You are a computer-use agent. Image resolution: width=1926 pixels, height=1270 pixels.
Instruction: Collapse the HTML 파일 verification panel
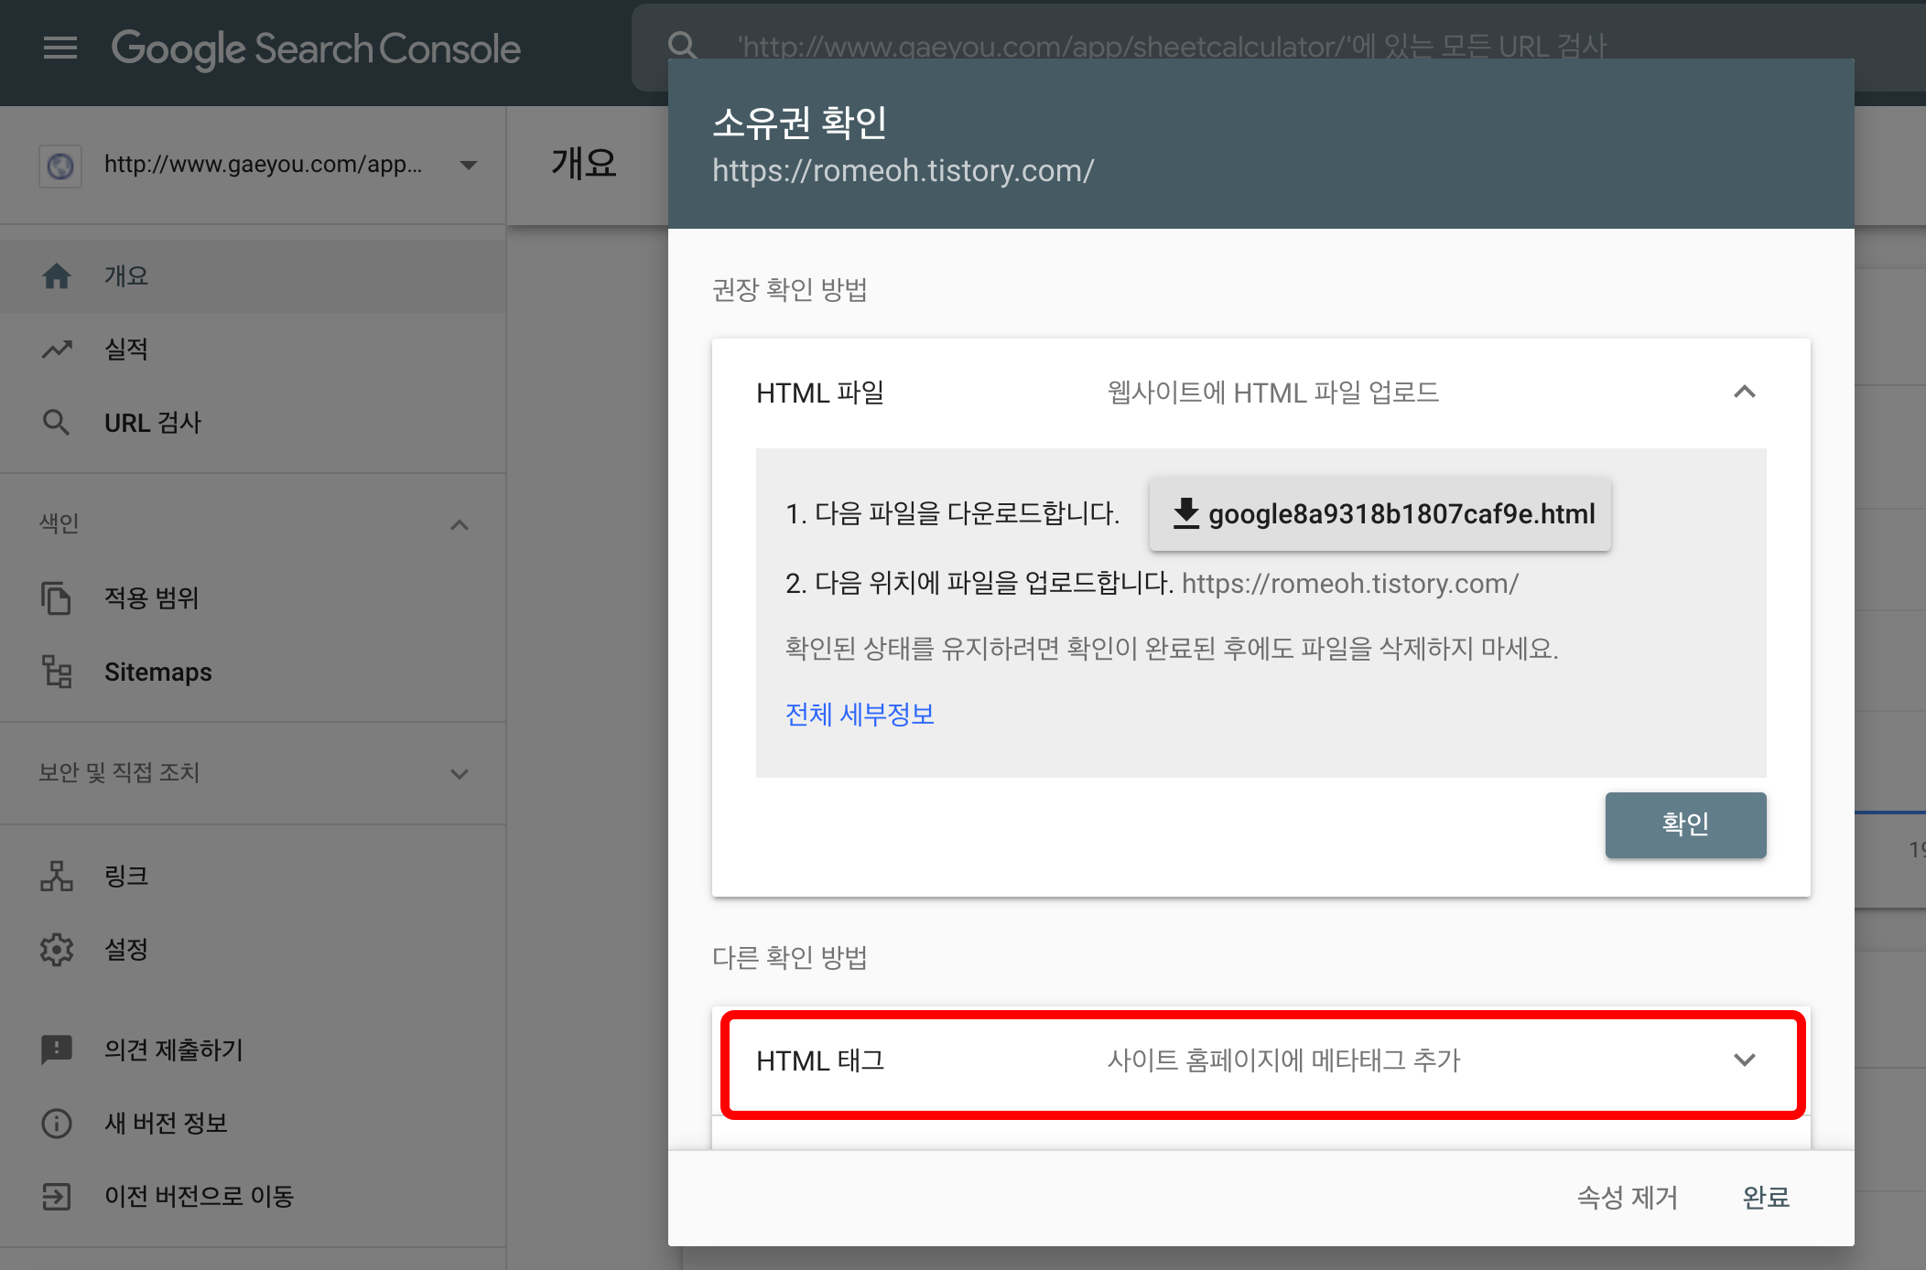[x=1744, y=393]
